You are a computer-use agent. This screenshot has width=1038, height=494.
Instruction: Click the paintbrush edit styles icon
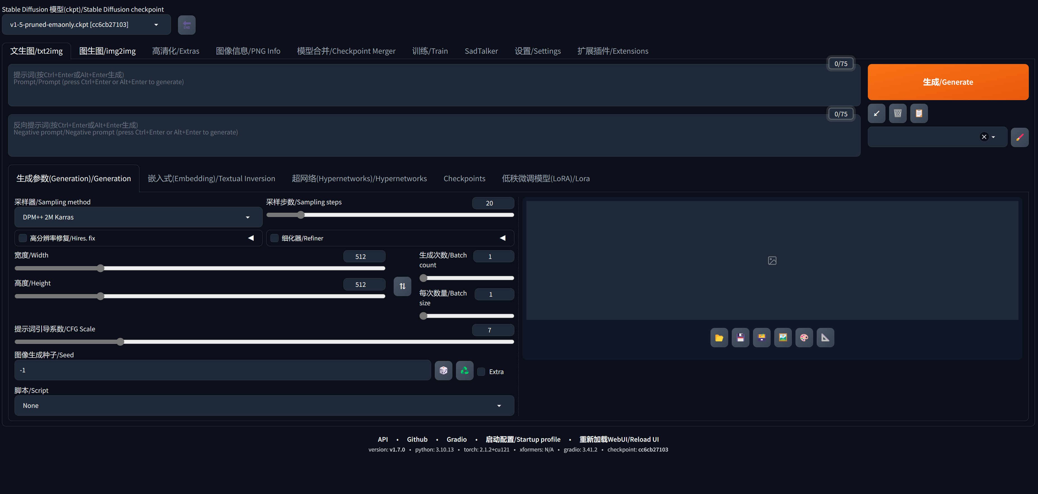(1020, 137)
